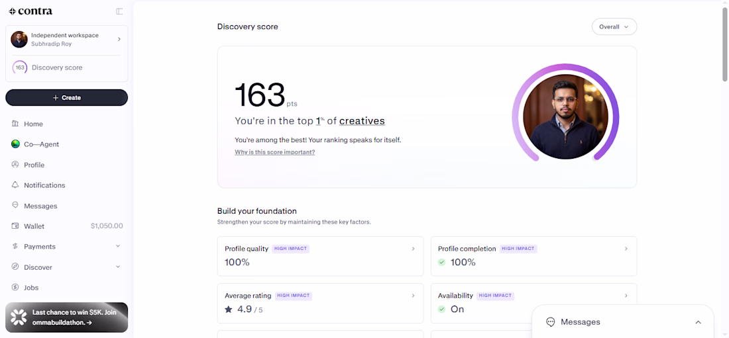This screenshot has width=729, height=338.
Task: Click the Jobs coin icon
Action: [15, 287]
